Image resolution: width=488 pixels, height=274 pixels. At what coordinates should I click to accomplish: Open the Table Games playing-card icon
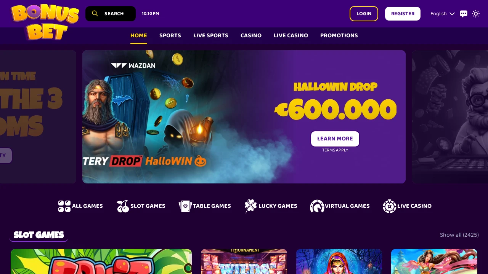tap(185, 206)
